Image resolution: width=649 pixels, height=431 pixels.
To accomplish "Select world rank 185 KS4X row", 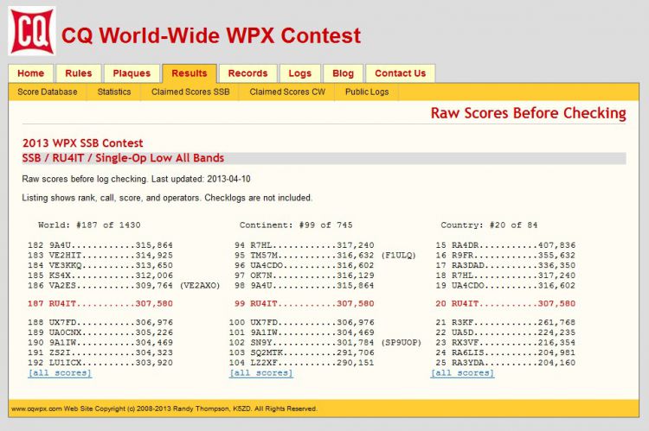I will 100,276.
